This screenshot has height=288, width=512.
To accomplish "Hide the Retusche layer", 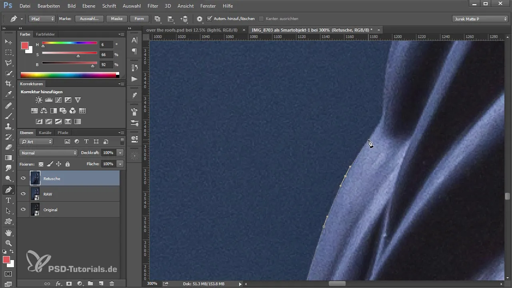I will coord(23,178).
